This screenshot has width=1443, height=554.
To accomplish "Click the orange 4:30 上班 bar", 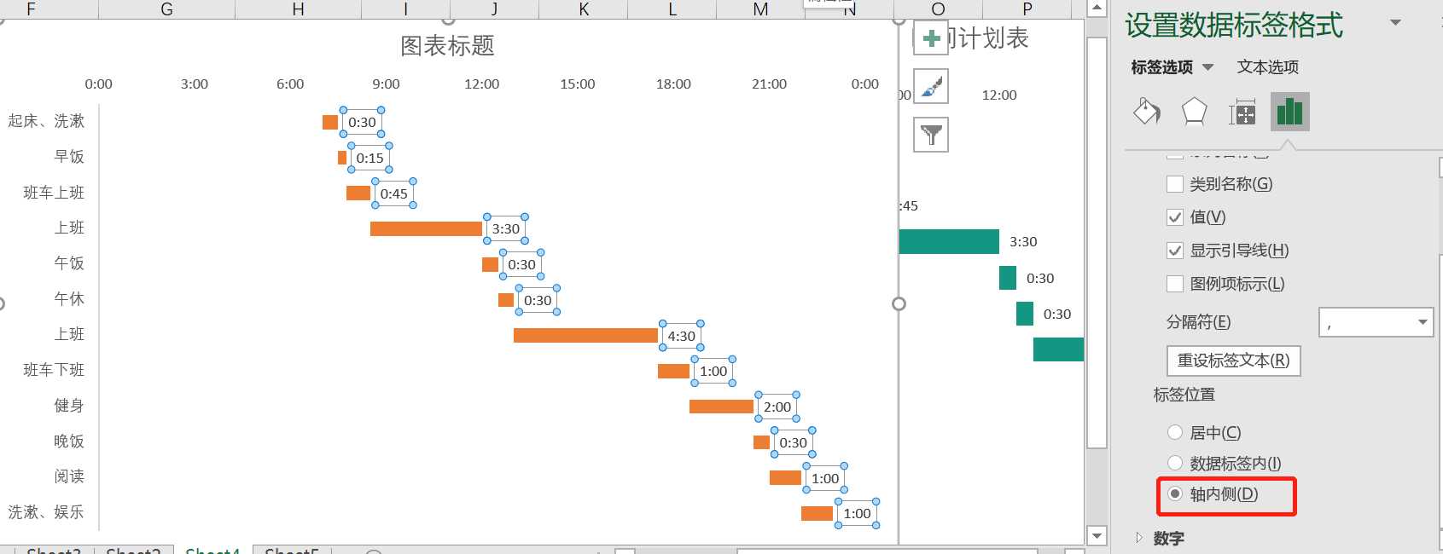I will click(x=585, y=336).
